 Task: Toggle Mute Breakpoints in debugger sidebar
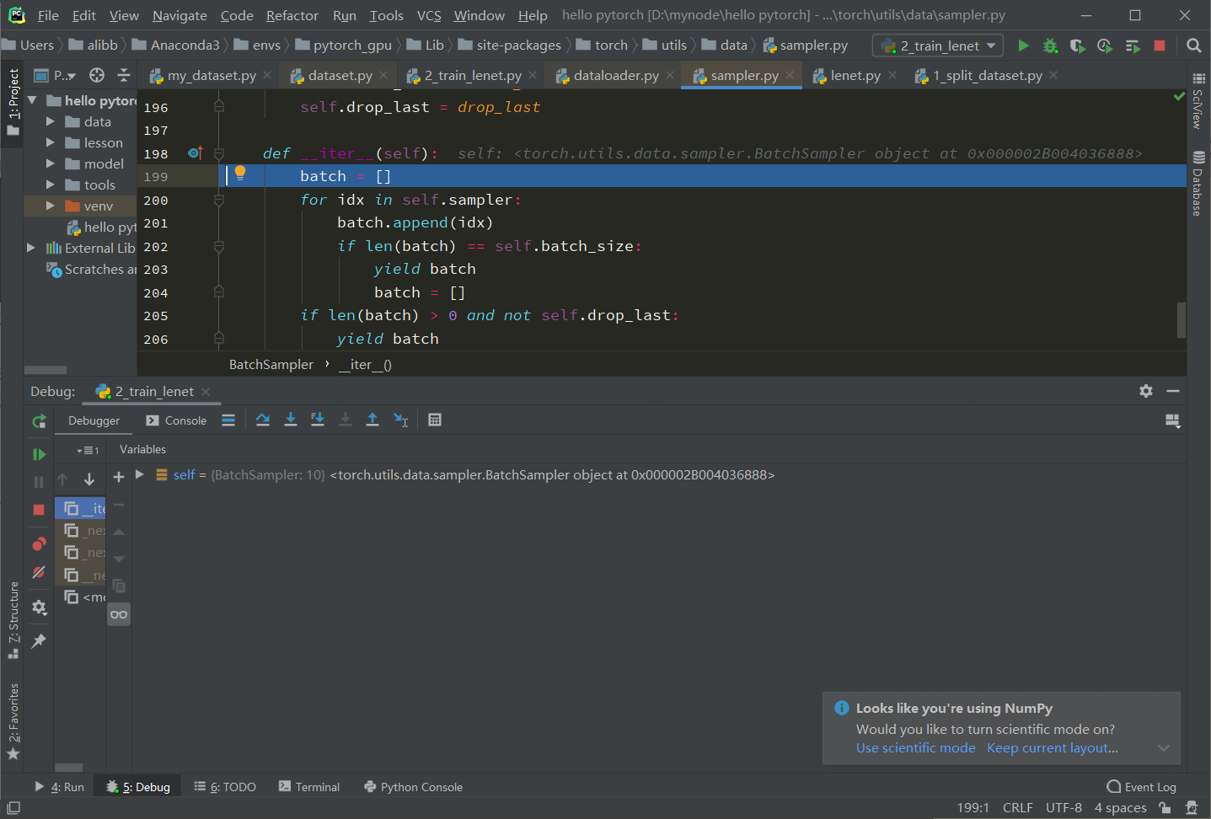click(x=39, y=572)
